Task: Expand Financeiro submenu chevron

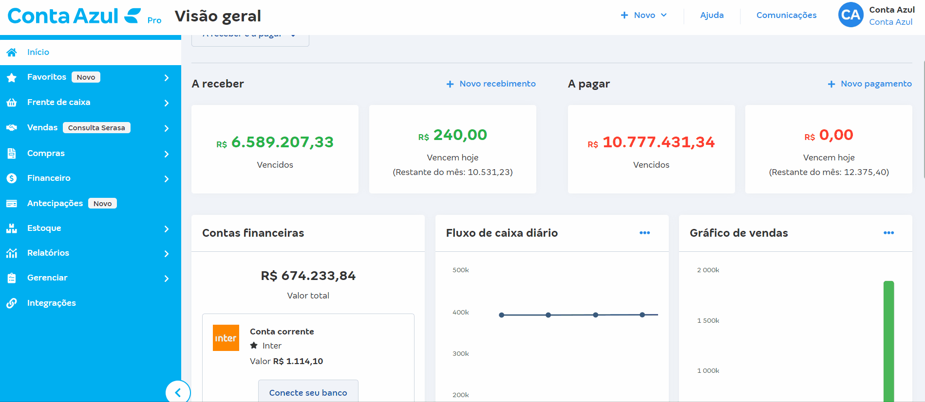Action: tap(167, 179)
